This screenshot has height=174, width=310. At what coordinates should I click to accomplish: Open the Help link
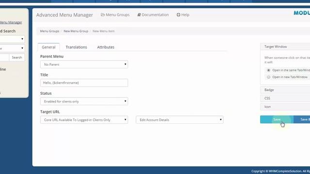click(x=183, y=15)
